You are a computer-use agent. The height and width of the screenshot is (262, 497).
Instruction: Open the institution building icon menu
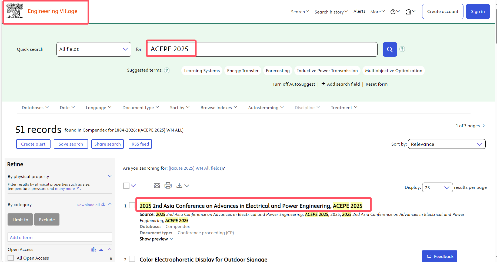pos(411,12)
